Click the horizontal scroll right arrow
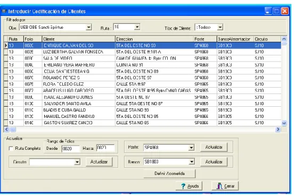295x196 pixels. [x=278, y=130]
